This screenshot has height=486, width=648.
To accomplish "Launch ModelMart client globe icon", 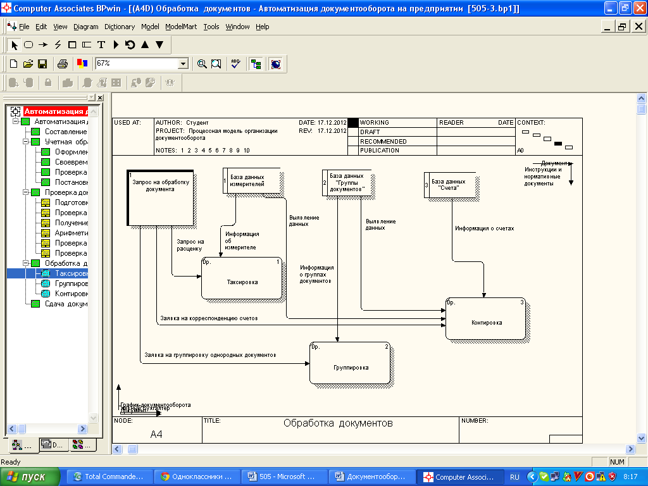I will point(276,64).
